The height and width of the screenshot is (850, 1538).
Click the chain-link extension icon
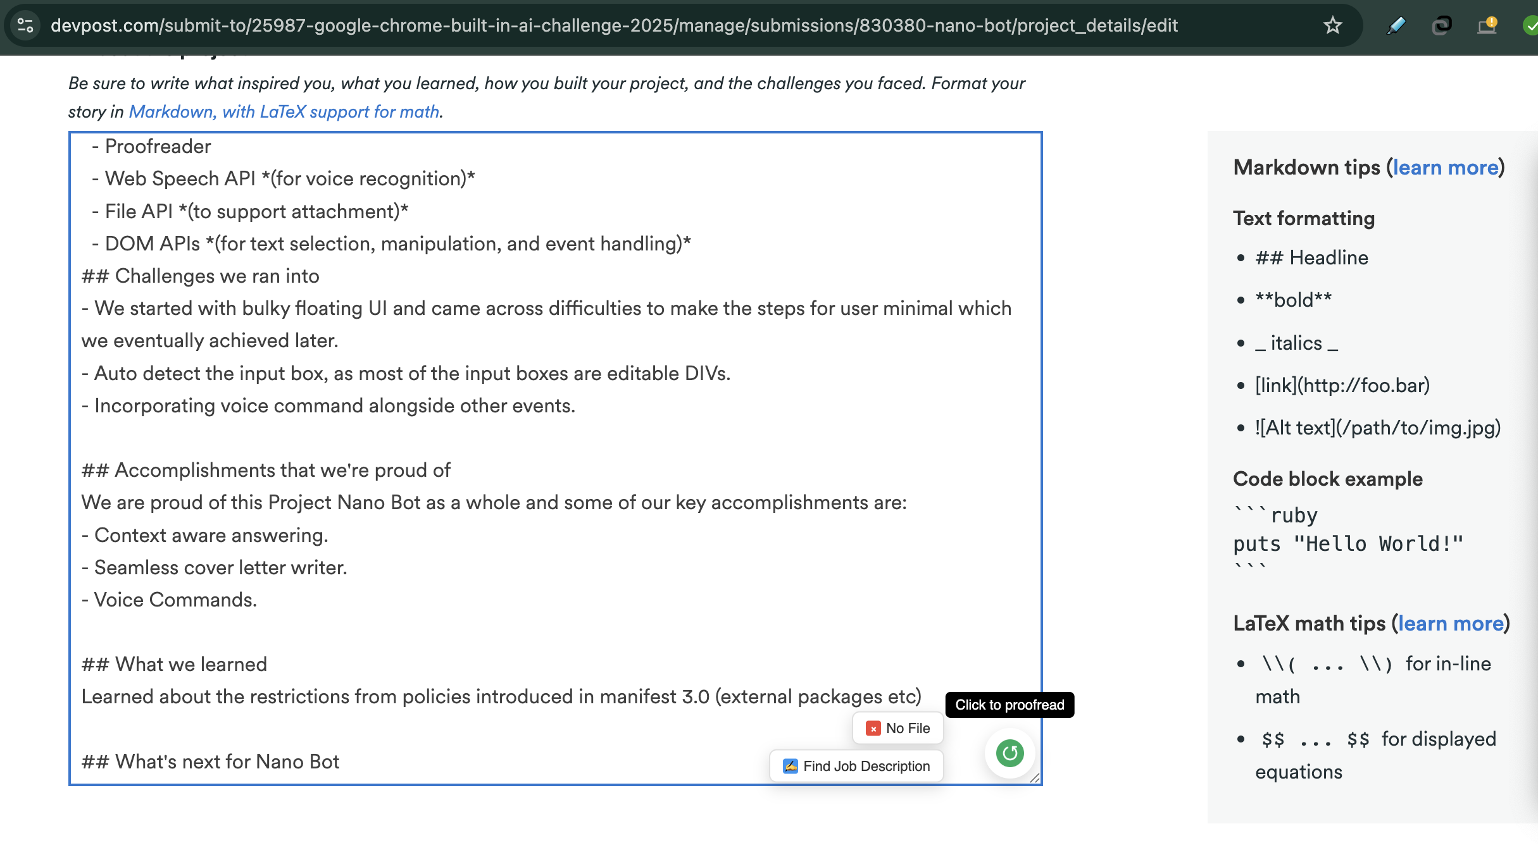[x=1441, y=25]
